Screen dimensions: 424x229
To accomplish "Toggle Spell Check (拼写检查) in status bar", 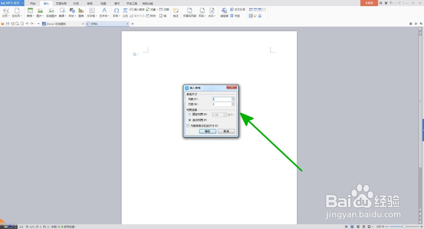I will (x=68, y=227).
